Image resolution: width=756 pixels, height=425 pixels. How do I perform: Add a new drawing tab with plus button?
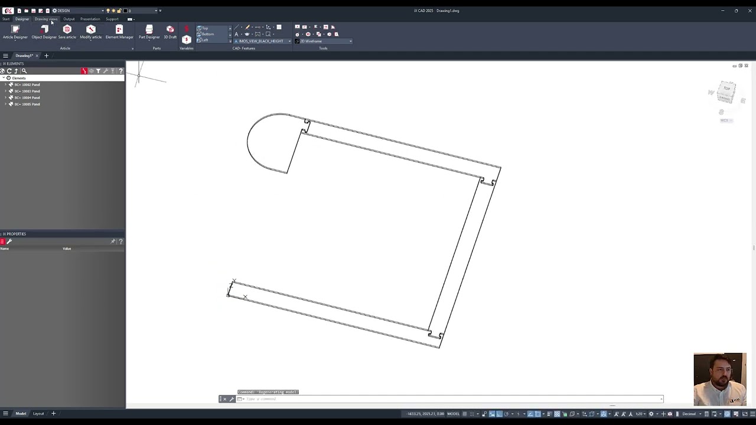[46, 55]
